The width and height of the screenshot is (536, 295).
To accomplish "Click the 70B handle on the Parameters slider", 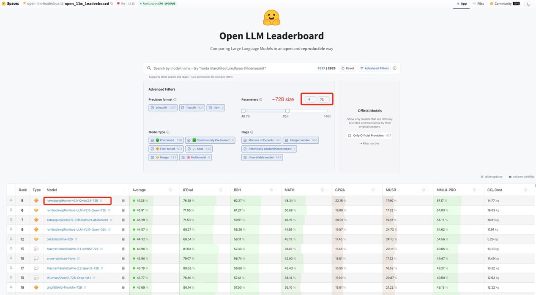I will pos(287,111).
